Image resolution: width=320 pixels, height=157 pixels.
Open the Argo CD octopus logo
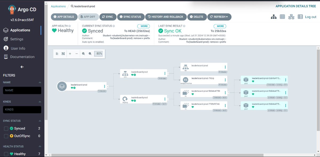(x=12, y=10)
